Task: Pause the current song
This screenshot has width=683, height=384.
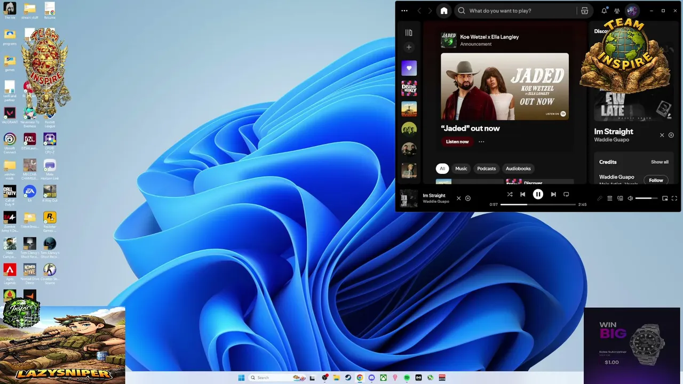Action: pos(538,195)
